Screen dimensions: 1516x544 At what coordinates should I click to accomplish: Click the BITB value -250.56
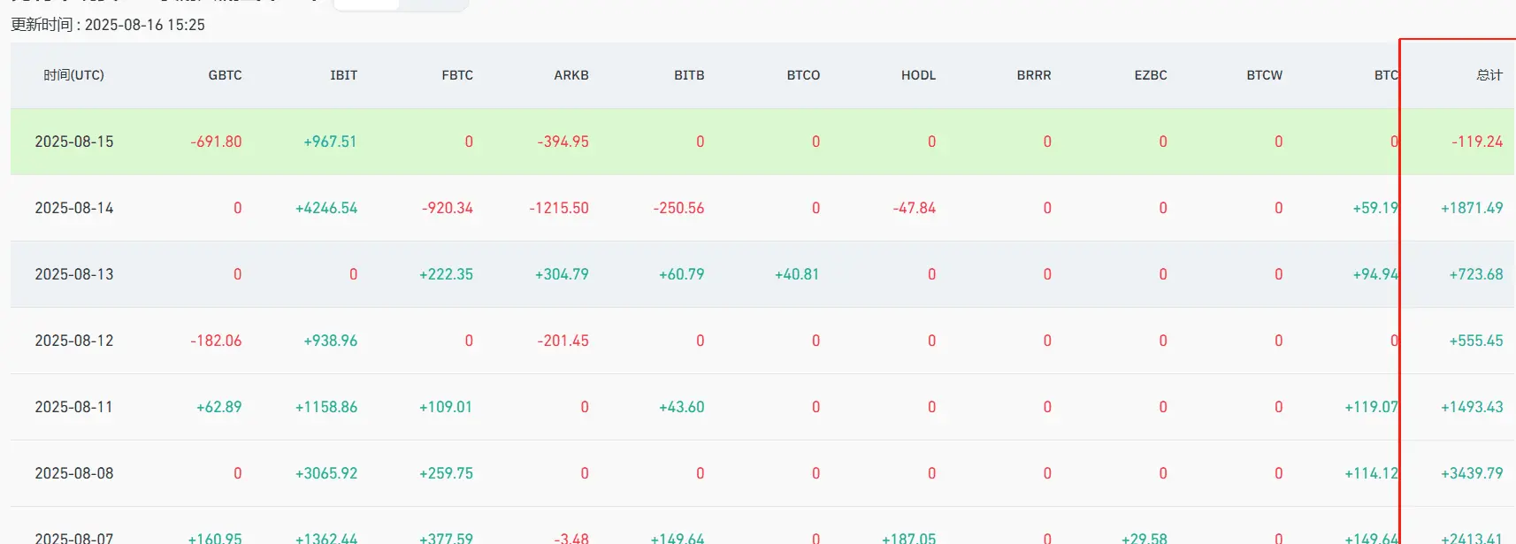678,208
